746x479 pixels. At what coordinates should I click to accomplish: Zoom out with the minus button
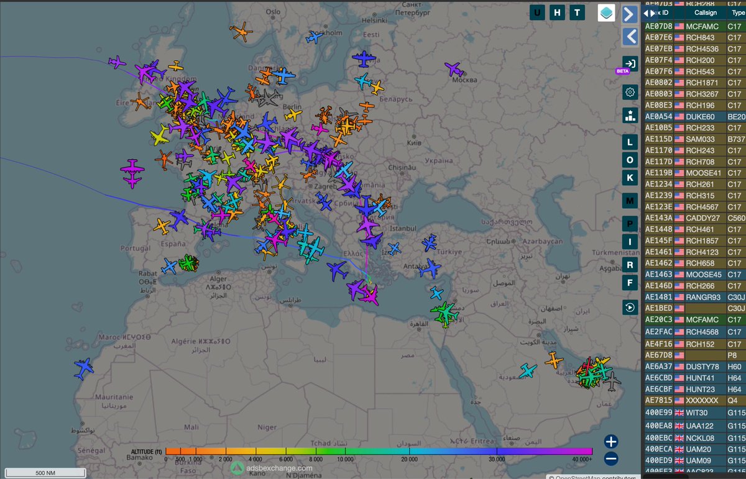click(x=611, y=459)
